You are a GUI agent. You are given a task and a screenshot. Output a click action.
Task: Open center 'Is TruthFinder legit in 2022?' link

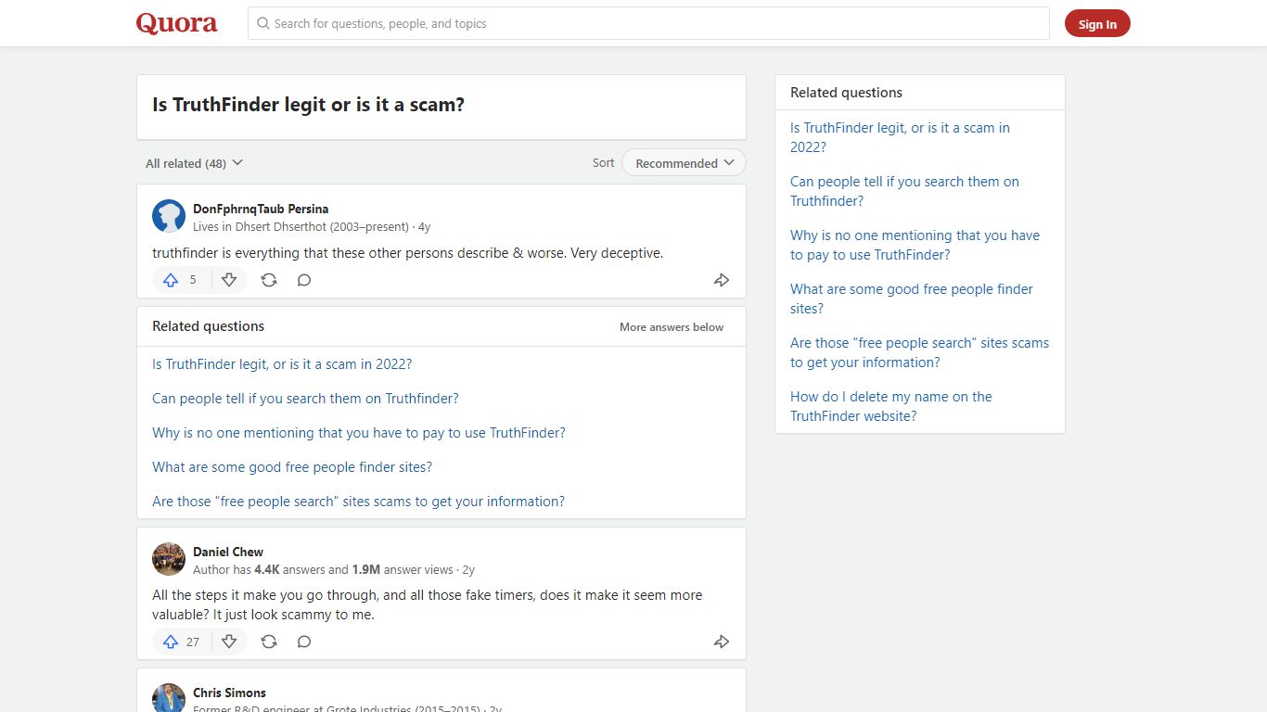282,364
